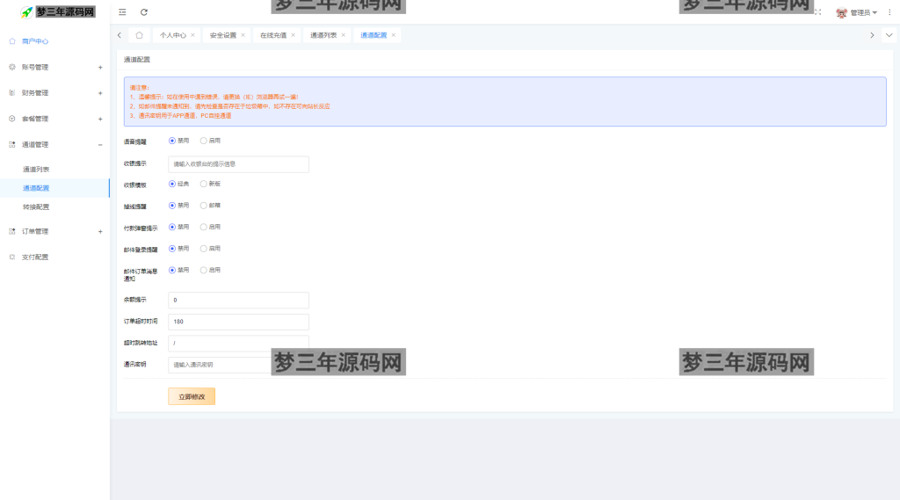Select 新版 for 收银模板

204,184
